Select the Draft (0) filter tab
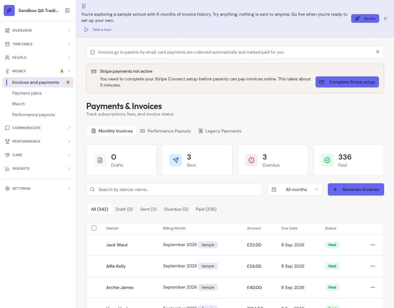394x308 pixels. (124, 209)
